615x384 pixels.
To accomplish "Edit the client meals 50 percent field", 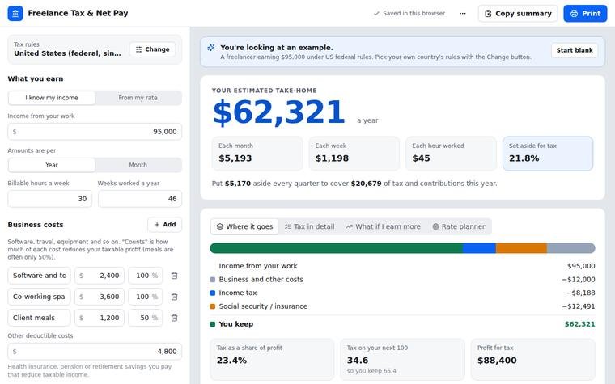I will click(146, 318).
